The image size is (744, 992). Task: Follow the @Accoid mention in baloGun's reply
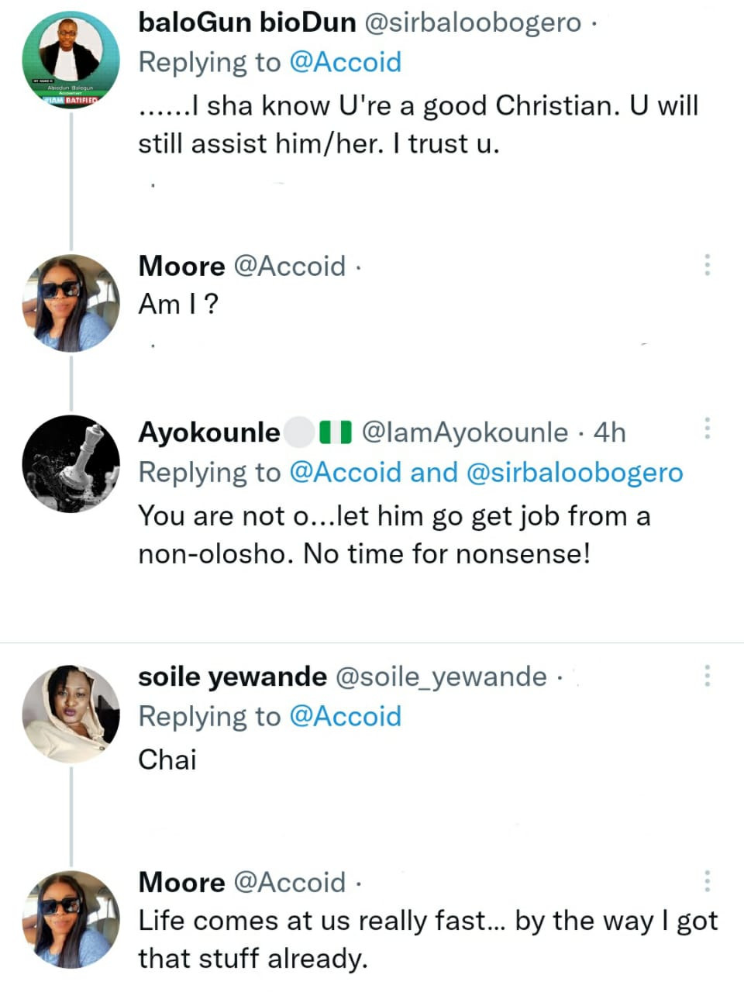[345, 62]
